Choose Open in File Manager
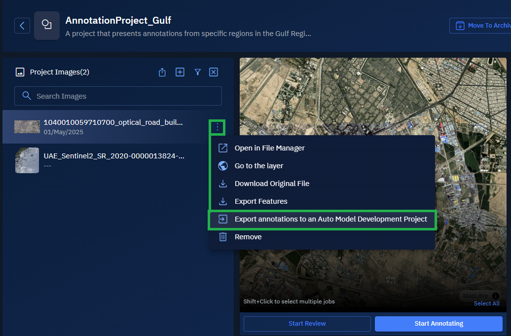The height and width of the screenshot is (336, 511). click(x=269, y=148)
